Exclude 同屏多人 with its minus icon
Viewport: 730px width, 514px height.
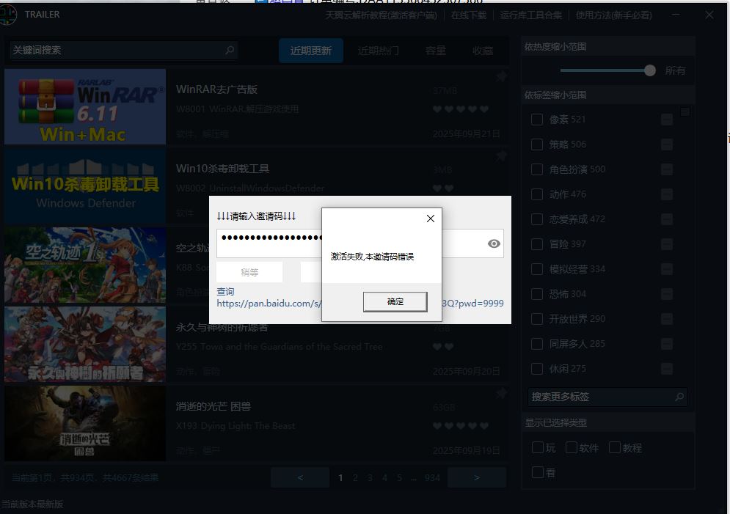click(667, 344)
